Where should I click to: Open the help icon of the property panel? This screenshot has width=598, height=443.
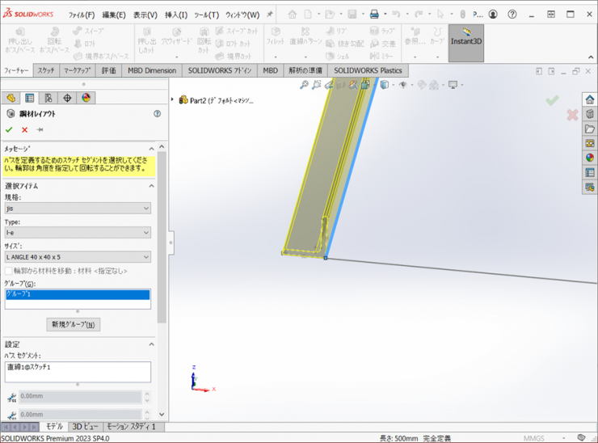[x=157, y=114]
